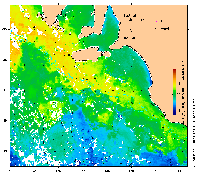Click the black Mooring legend marker
The height and width of the screenshot is (175, 198).
pyautogui.click(x=156, y=29)
